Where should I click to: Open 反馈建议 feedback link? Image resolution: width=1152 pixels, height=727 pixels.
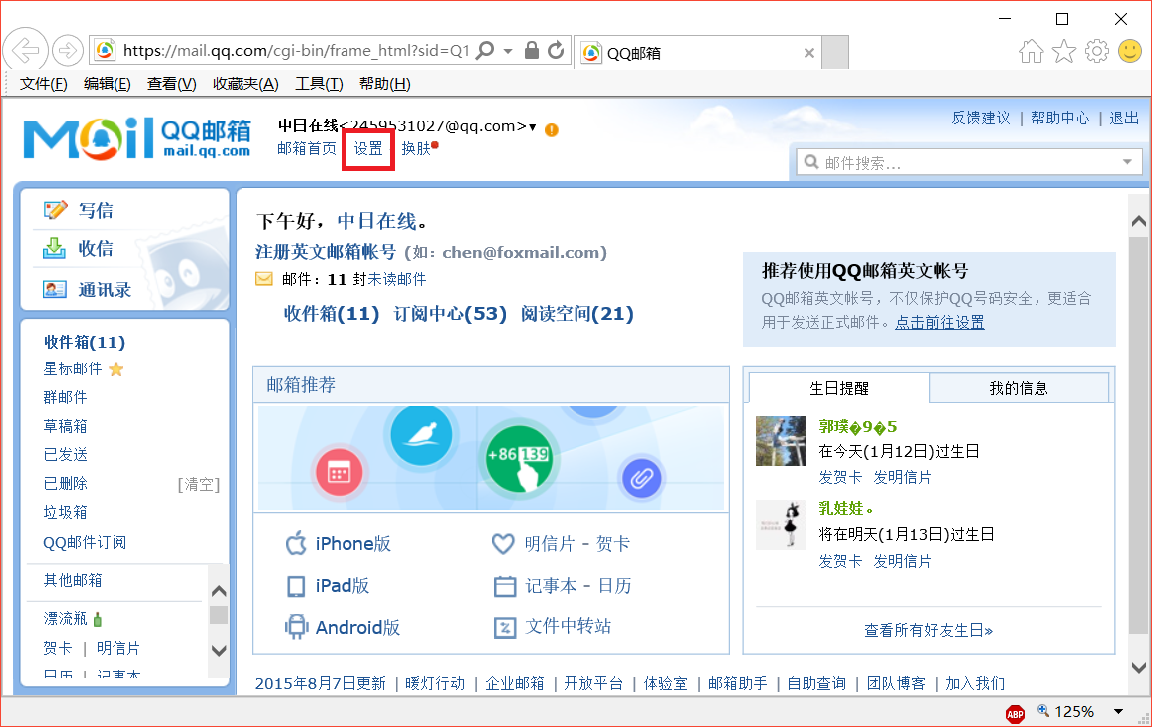pyautogui.click(x=980, y=118)
